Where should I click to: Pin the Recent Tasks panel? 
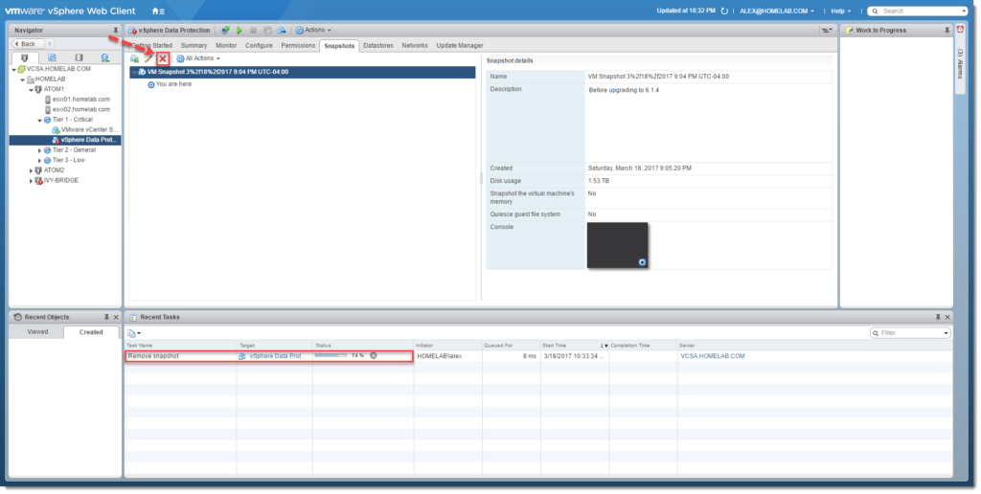click(938, 317)
